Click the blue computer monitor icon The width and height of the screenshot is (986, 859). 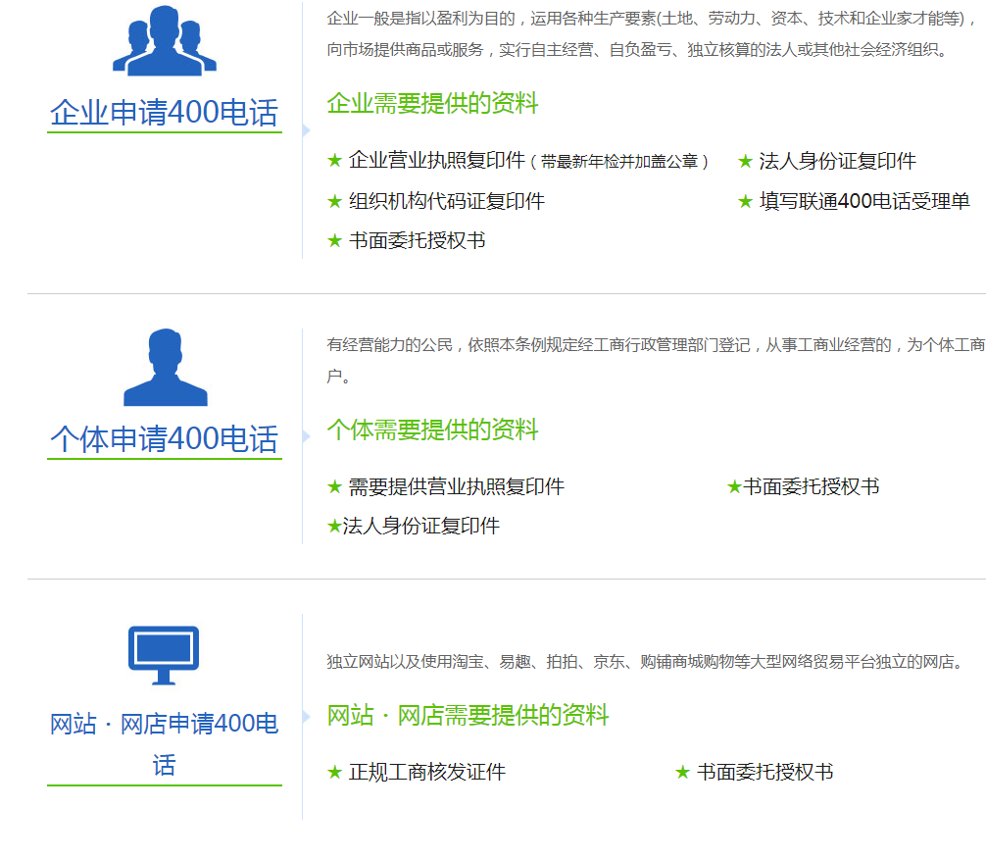click(164, 655)
